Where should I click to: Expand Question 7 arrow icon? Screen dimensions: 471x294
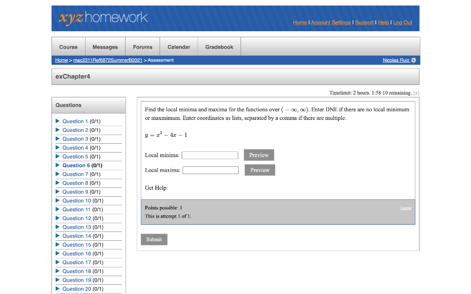[x=57, y=174]
